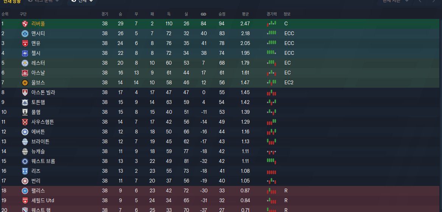Click the 리즈 club badge icon
The height and width of the screenshot is (212, 442).
[x=25, y=171]
